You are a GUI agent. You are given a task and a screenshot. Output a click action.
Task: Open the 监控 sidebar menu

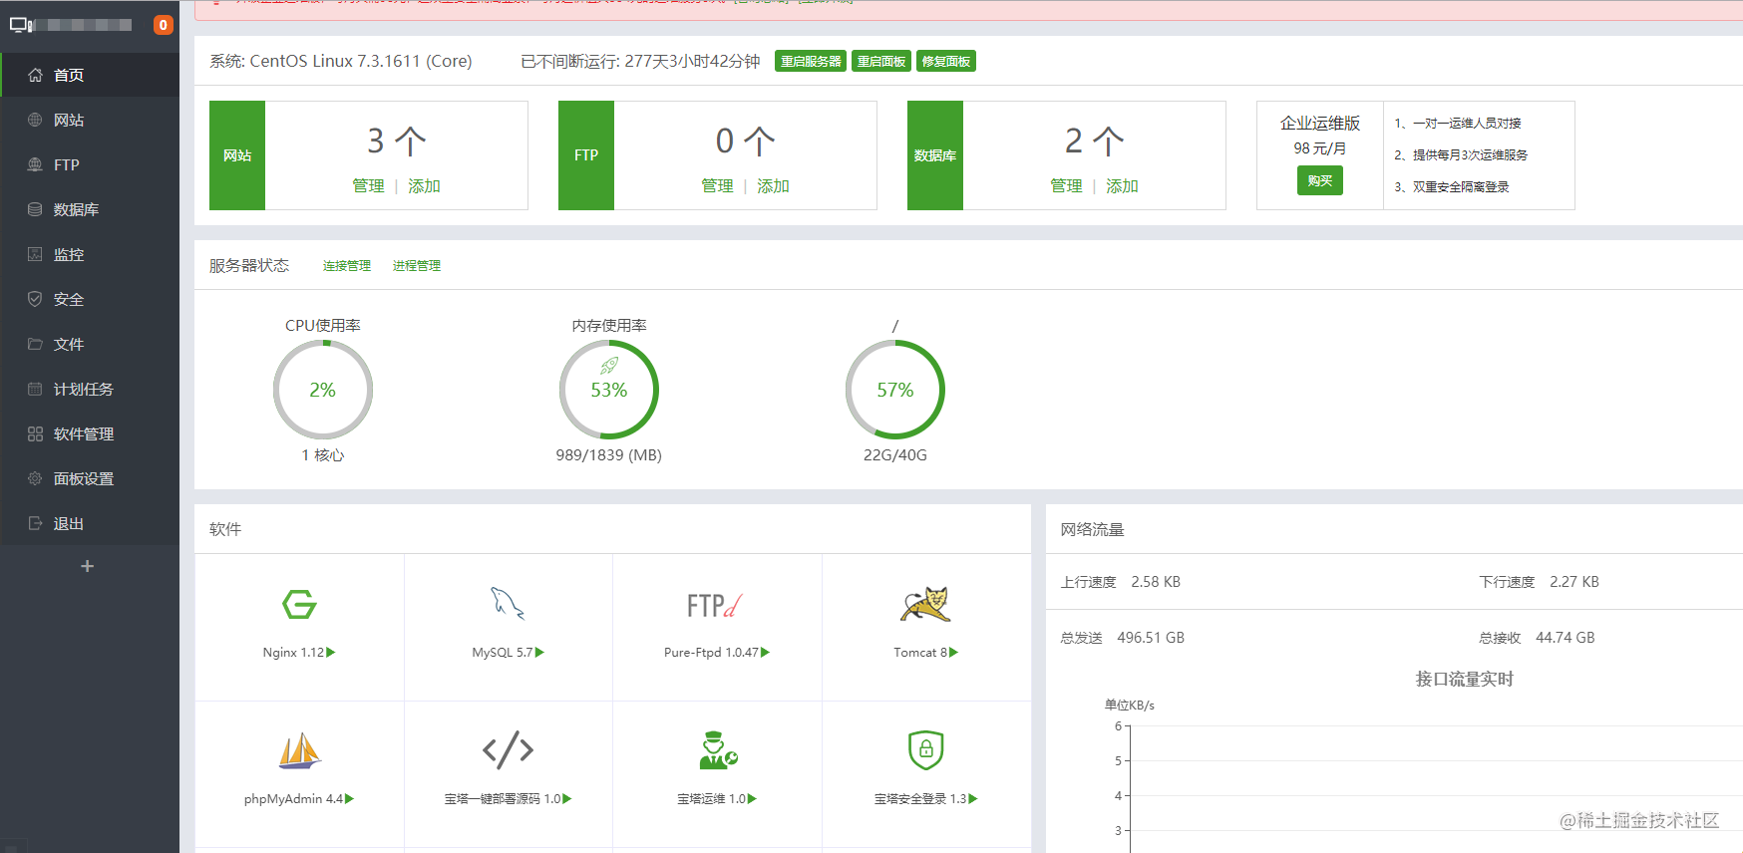(90, 254)
